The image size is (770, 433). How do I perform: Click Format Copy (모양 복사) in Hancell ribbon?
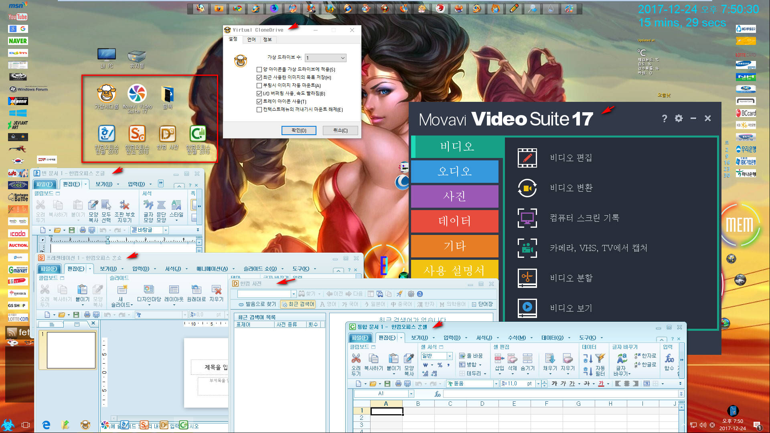point(409,364)
